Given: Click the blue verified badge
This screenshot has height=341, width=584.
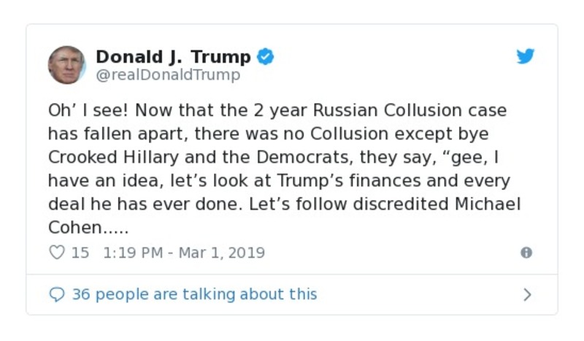Looking at the screenshot, I should point(266,57).
